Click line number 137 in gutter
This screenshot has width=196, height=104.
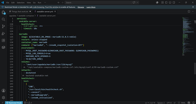[x=11, y=67]
